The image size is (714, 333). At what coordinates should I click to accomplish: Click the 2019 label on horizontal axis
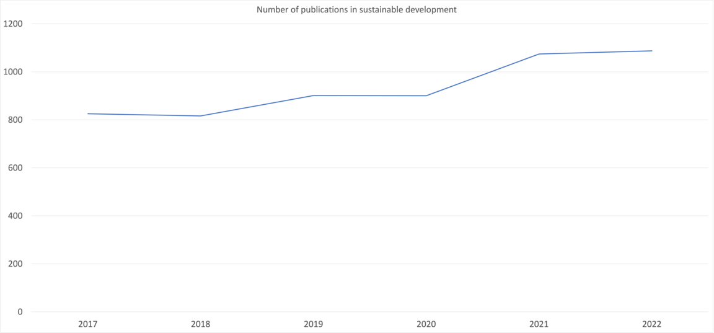pos(313,324)
